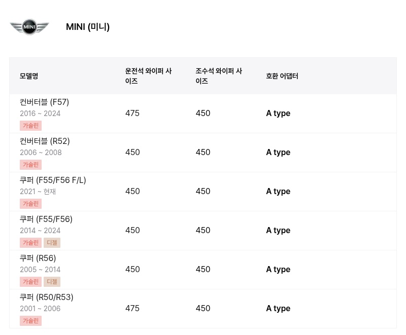This screenshot has width=406, height=335.
Task: Click the 호환 어댑터 column header
Action: [282, 76]
